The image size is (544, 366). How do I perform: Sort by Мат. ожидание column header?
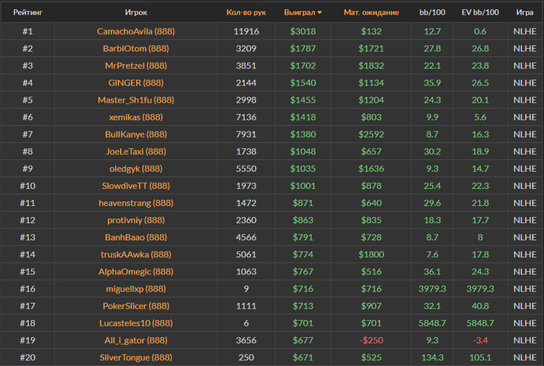[x=371, y=12]
